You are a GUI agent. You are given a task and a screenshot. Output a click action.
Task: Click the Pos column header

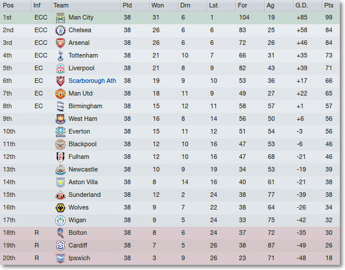(x=9, y=5)
